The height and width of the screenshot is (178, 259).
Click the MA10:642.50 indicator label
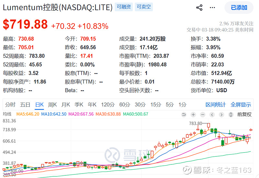(x=54, y=114)
